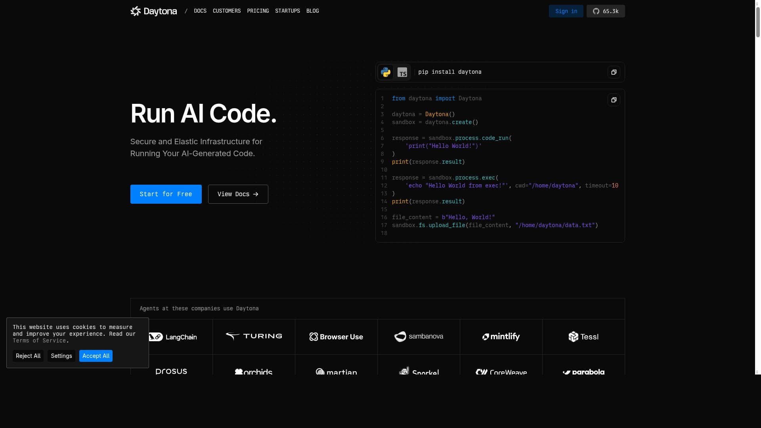Open the Pricing page link
This screenshot has width=761, height=428.
(258, 11)
